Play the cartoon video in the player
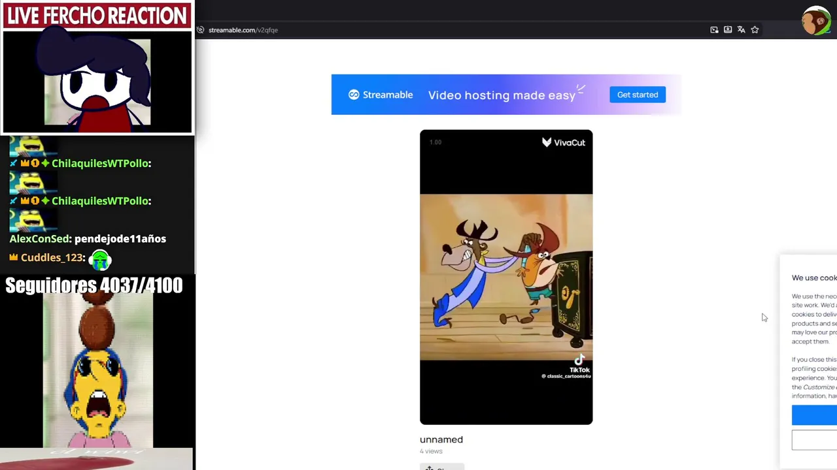Screen dimensions: 837x470 (x=506, y=277)
